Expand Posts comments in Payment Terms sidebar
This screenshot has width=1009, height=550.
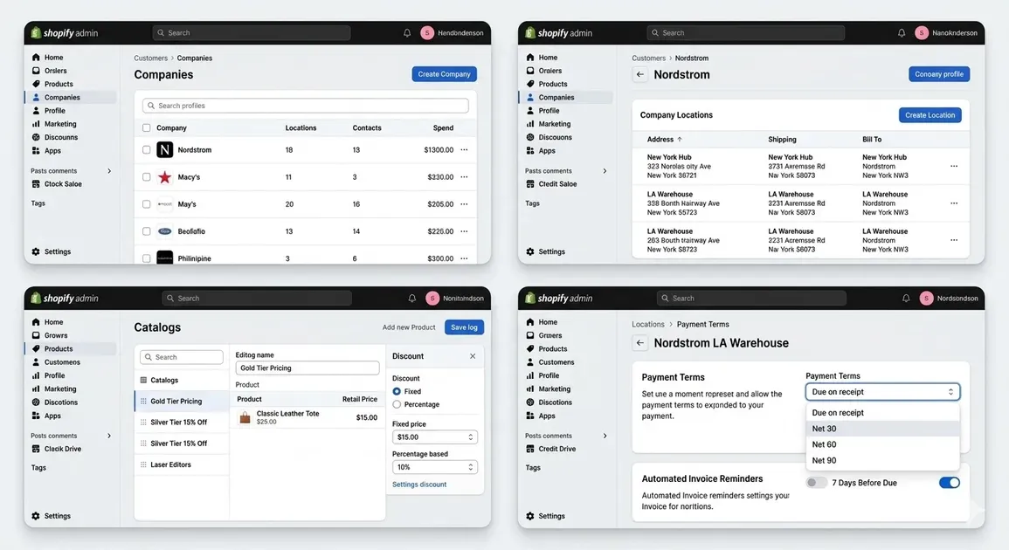(x=605, y=437)
